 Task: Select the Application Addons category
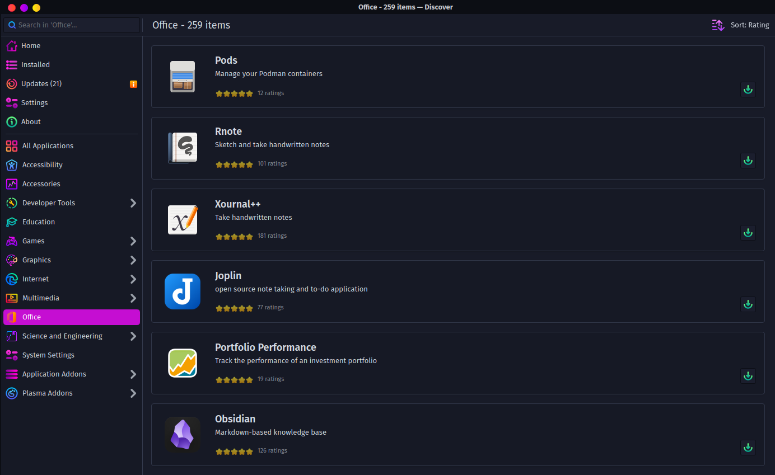point(72,374)
